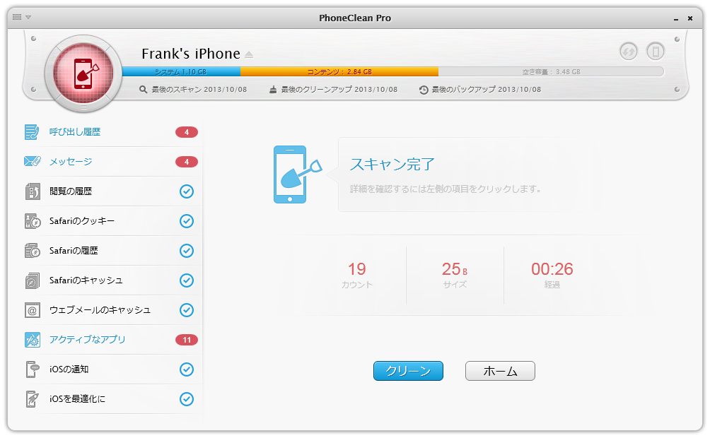Click the red 4 badge for 呼び出し履歴
Screen dimensions: 710x438
[x=187, y=132]
